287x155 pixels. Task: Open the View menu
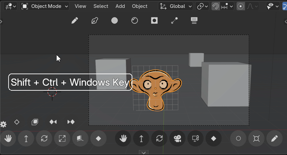pos(80,6)
